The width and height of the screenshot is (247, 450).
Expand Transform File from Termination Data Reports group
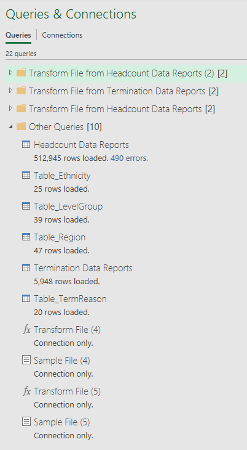point(10,91)
